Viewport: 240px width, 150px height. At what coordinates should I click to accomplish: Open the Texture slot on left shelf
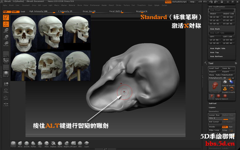pyautogui.click(x=6, y=67)
